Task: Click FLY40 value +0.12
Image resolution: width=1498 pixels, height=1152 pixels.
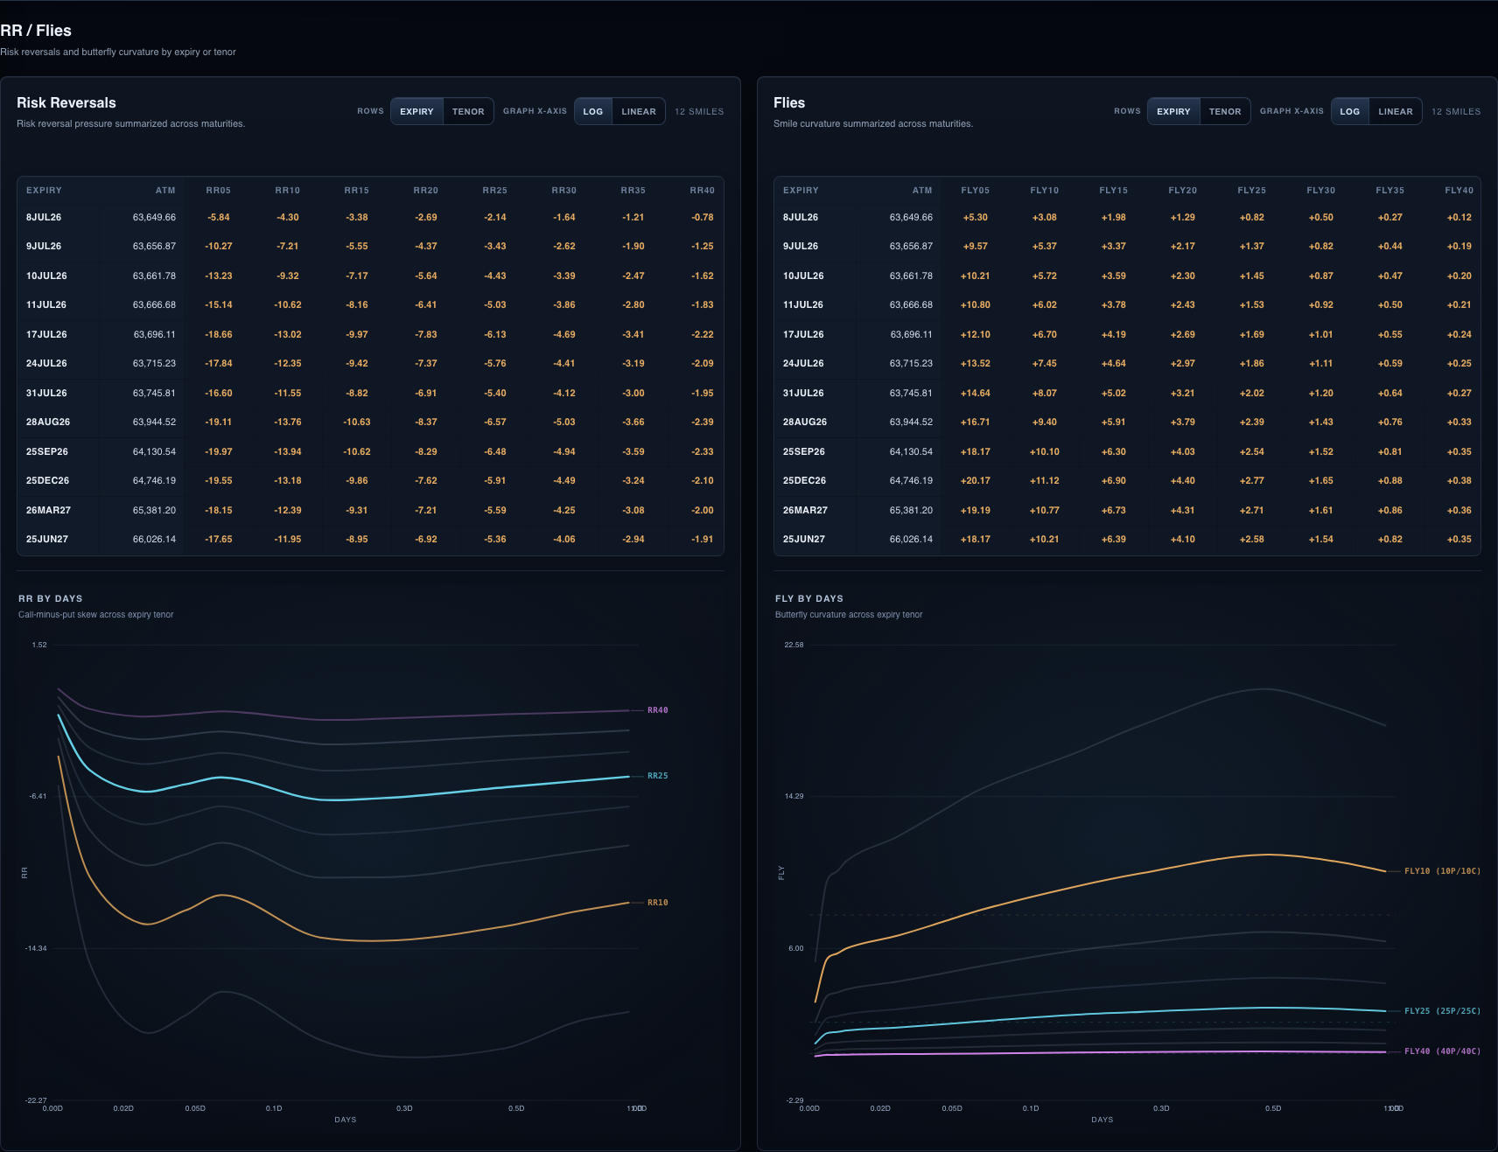Action: point(1459,217)
